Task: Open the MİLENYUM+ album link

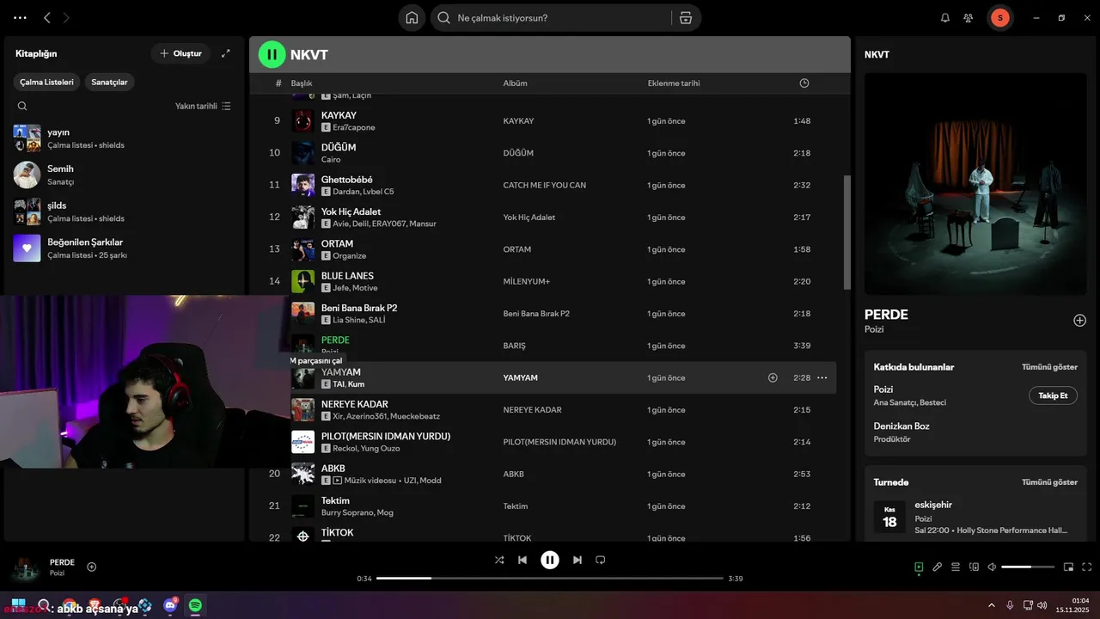Action: point(526,281)
